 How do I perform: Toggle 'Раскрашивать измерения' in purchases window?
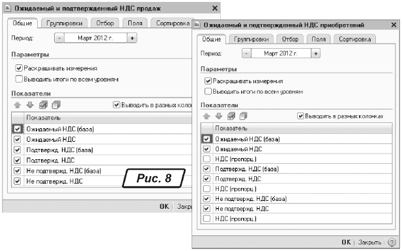click(x=208, y=81)
